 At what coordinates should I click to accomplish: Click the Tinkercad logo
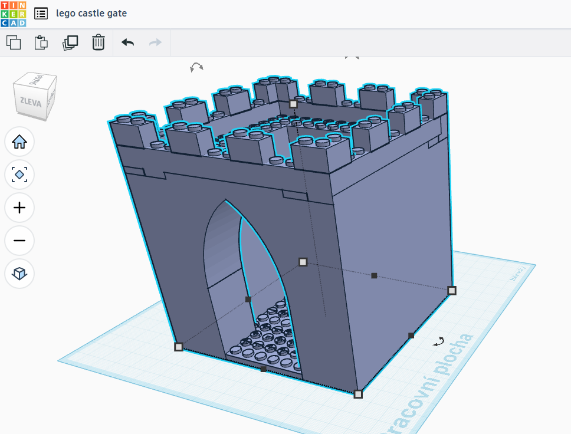pos(14,14)
